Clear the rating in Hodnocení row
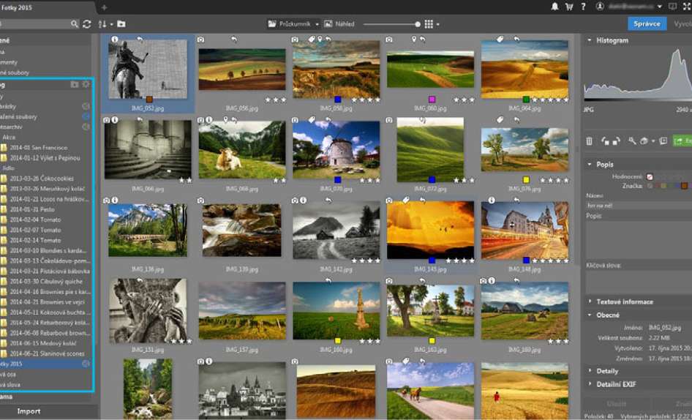This screenshot has width=692, height=420. (x=649, y=176)
